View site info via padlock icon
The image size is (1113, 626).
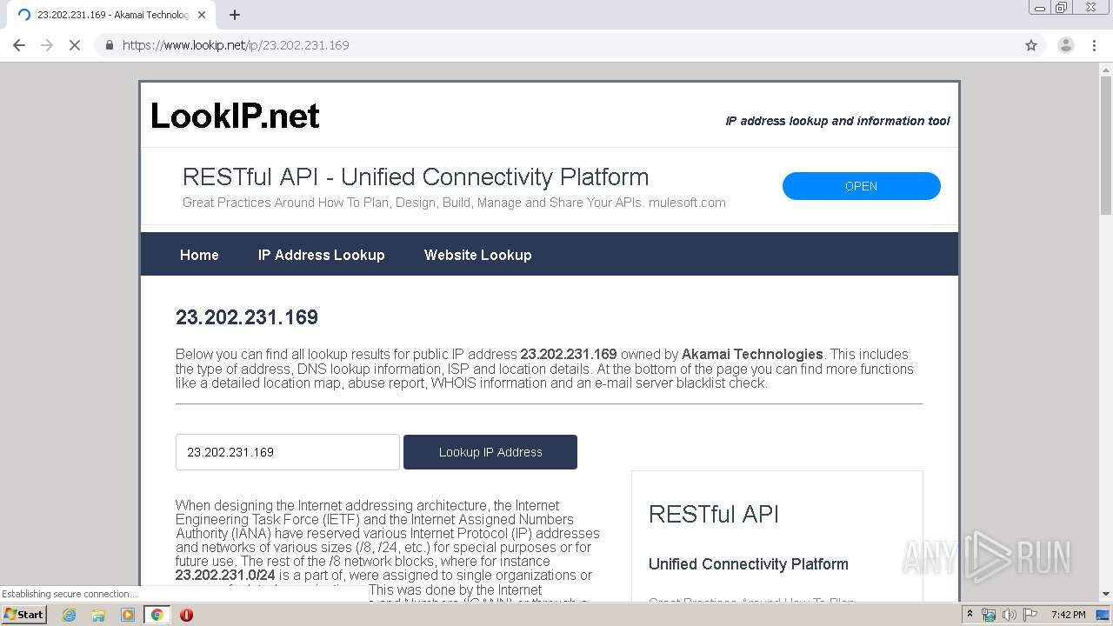click(x=110, y=45)
